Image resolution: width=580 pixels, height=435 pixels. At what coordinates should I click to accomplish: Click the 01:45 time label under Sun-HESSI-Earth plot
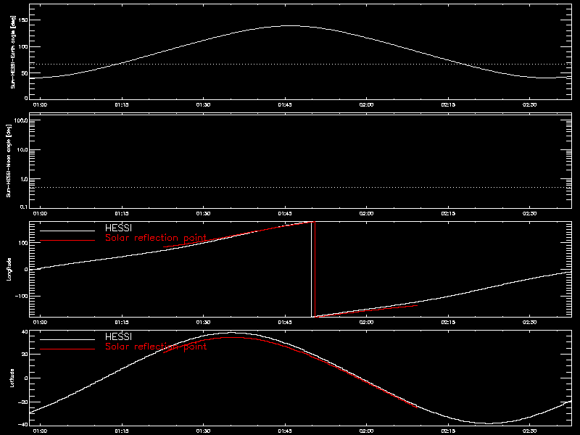(x=285, y=104)
